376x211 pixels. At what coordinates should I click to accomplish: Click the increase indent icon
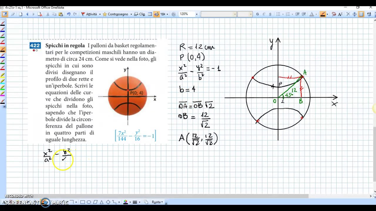(x=304, y=14)
